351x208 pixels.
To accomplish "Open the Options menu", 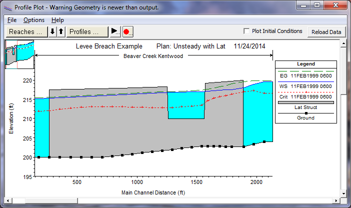I will click(34, 20).
